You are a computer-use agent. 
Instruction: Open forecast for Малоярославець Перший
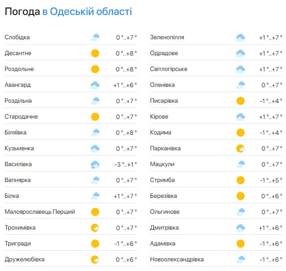(x=40, y=212)
